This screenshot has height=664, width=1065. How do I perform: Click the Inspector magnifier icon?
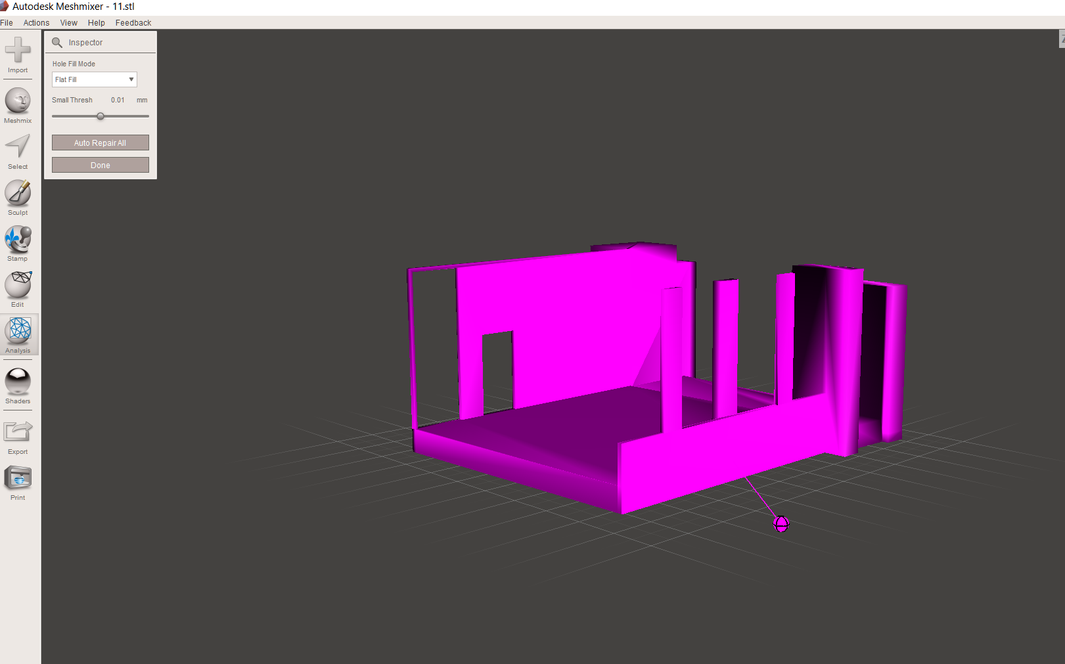tap(57, 42)
